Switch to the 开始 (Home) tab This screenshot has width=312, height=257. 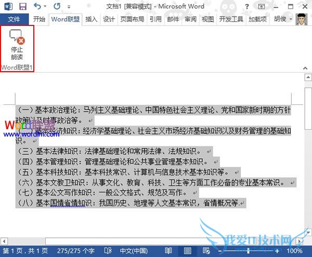point(39,19)
